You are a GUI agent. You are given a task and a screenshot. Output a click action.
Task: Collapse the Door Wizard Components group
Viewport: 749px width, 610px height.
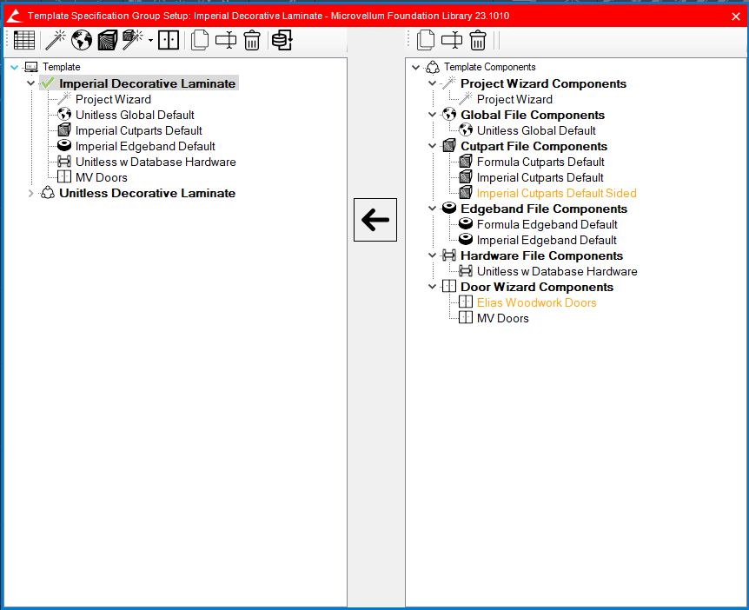[433, 287]
